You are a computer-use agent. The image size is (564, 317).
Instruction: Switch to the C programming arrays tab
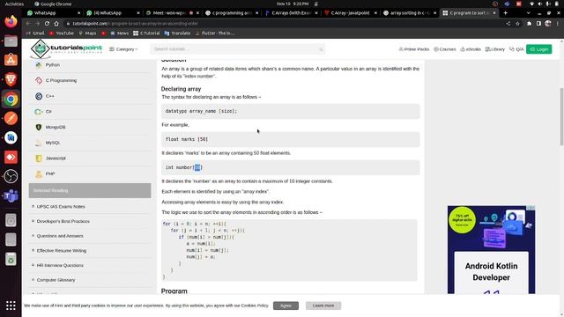click(x=231, y=13)
